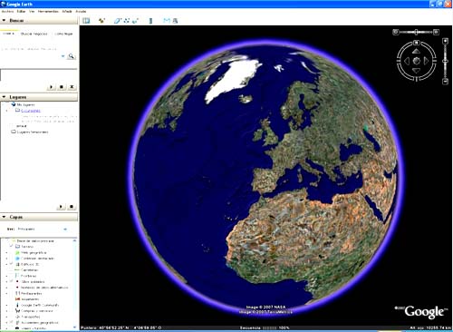Open the Herramientas menu
The image size is (453, 332).
48,11
